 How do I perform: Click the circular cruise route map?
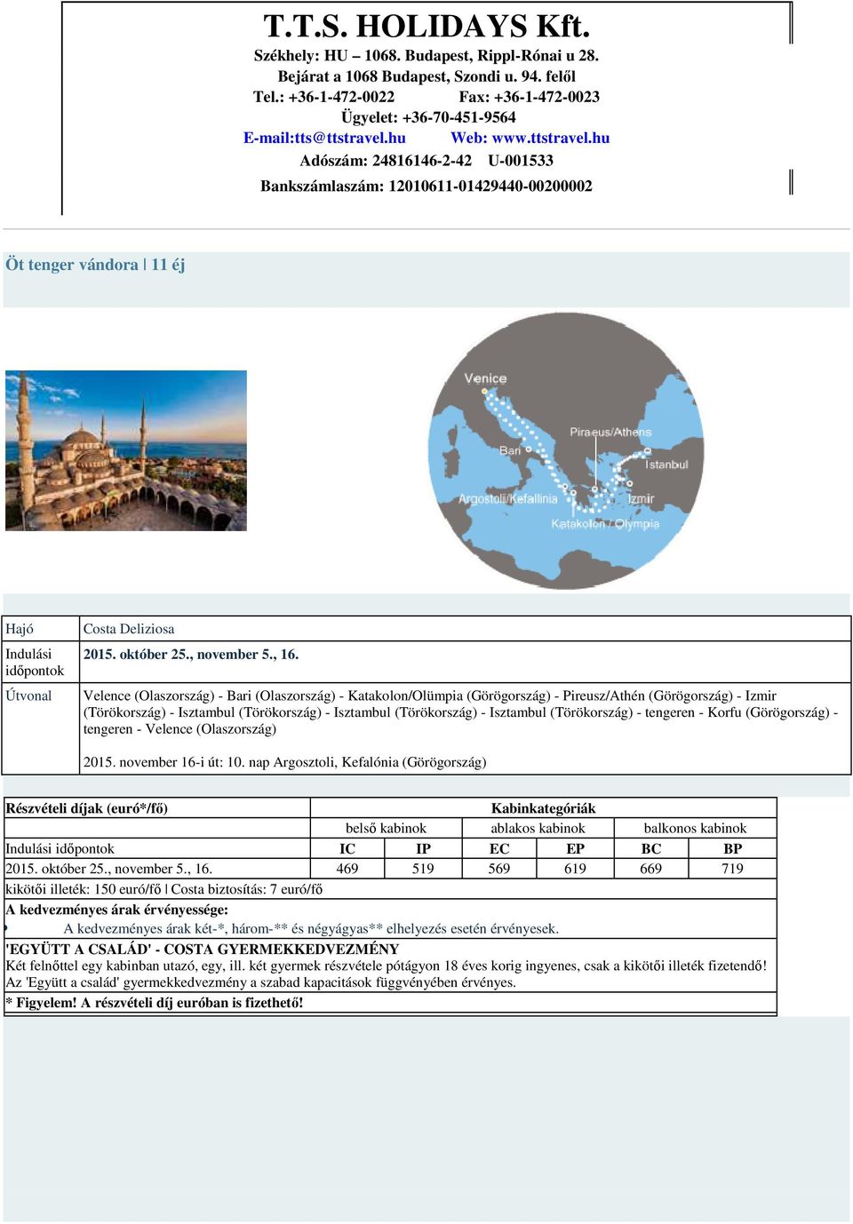566,451
